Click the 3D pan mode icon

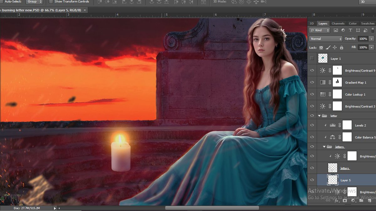pyautogui.click(x=249, y=2)
